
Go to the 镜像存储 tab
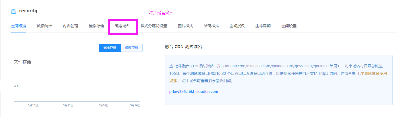(x=96, y=26)
